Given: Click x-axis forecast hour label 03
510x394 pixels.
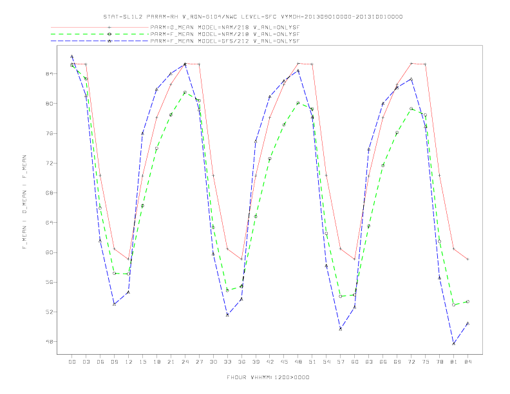Looking at the screenshot, I should coord(86,362).
